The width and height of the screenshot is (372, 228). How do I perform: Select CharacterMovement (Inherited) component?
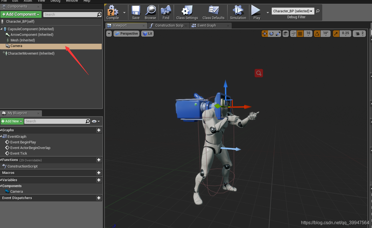(x=31, y=53)
